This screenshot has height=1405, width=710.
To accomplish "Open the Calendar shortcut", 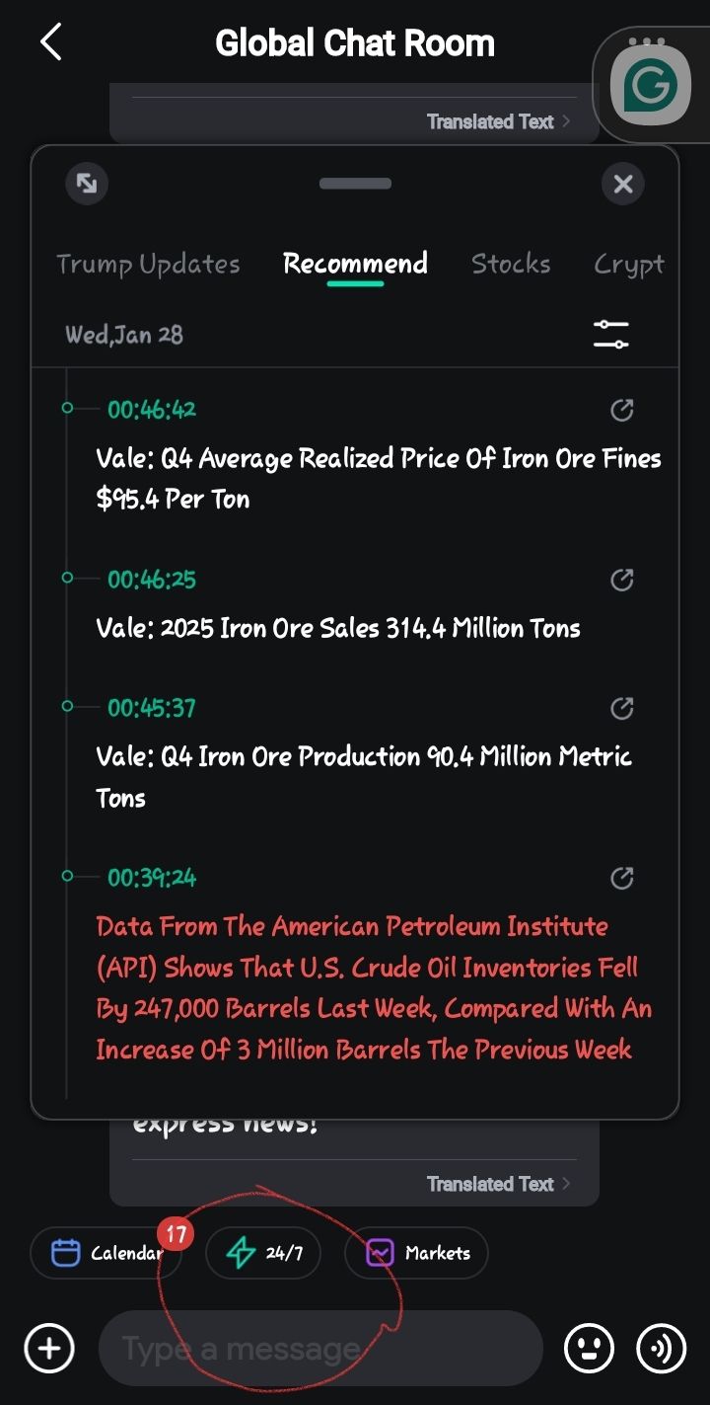I will click(x=106, y=1253).
